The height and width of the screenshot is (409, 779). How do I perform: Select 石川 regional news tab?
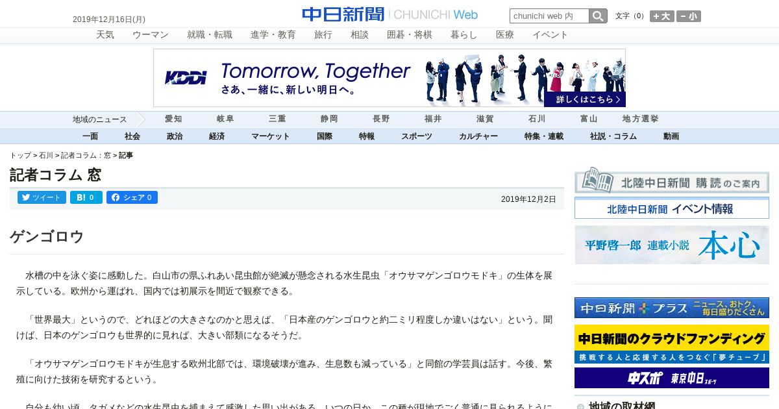coord(537,119)
